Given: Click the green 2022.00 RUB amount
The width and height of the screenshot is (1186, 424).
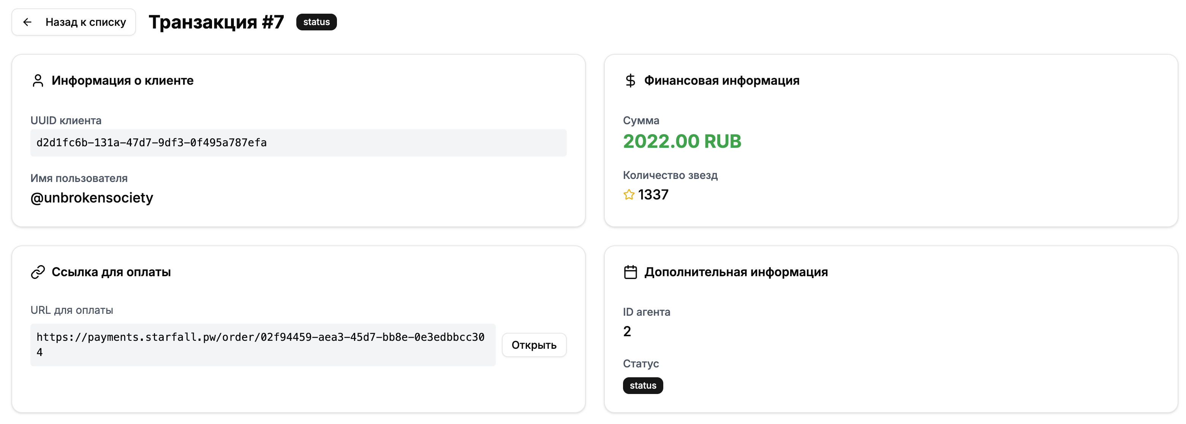Looking at the screenshot, I should coord(682,141).
